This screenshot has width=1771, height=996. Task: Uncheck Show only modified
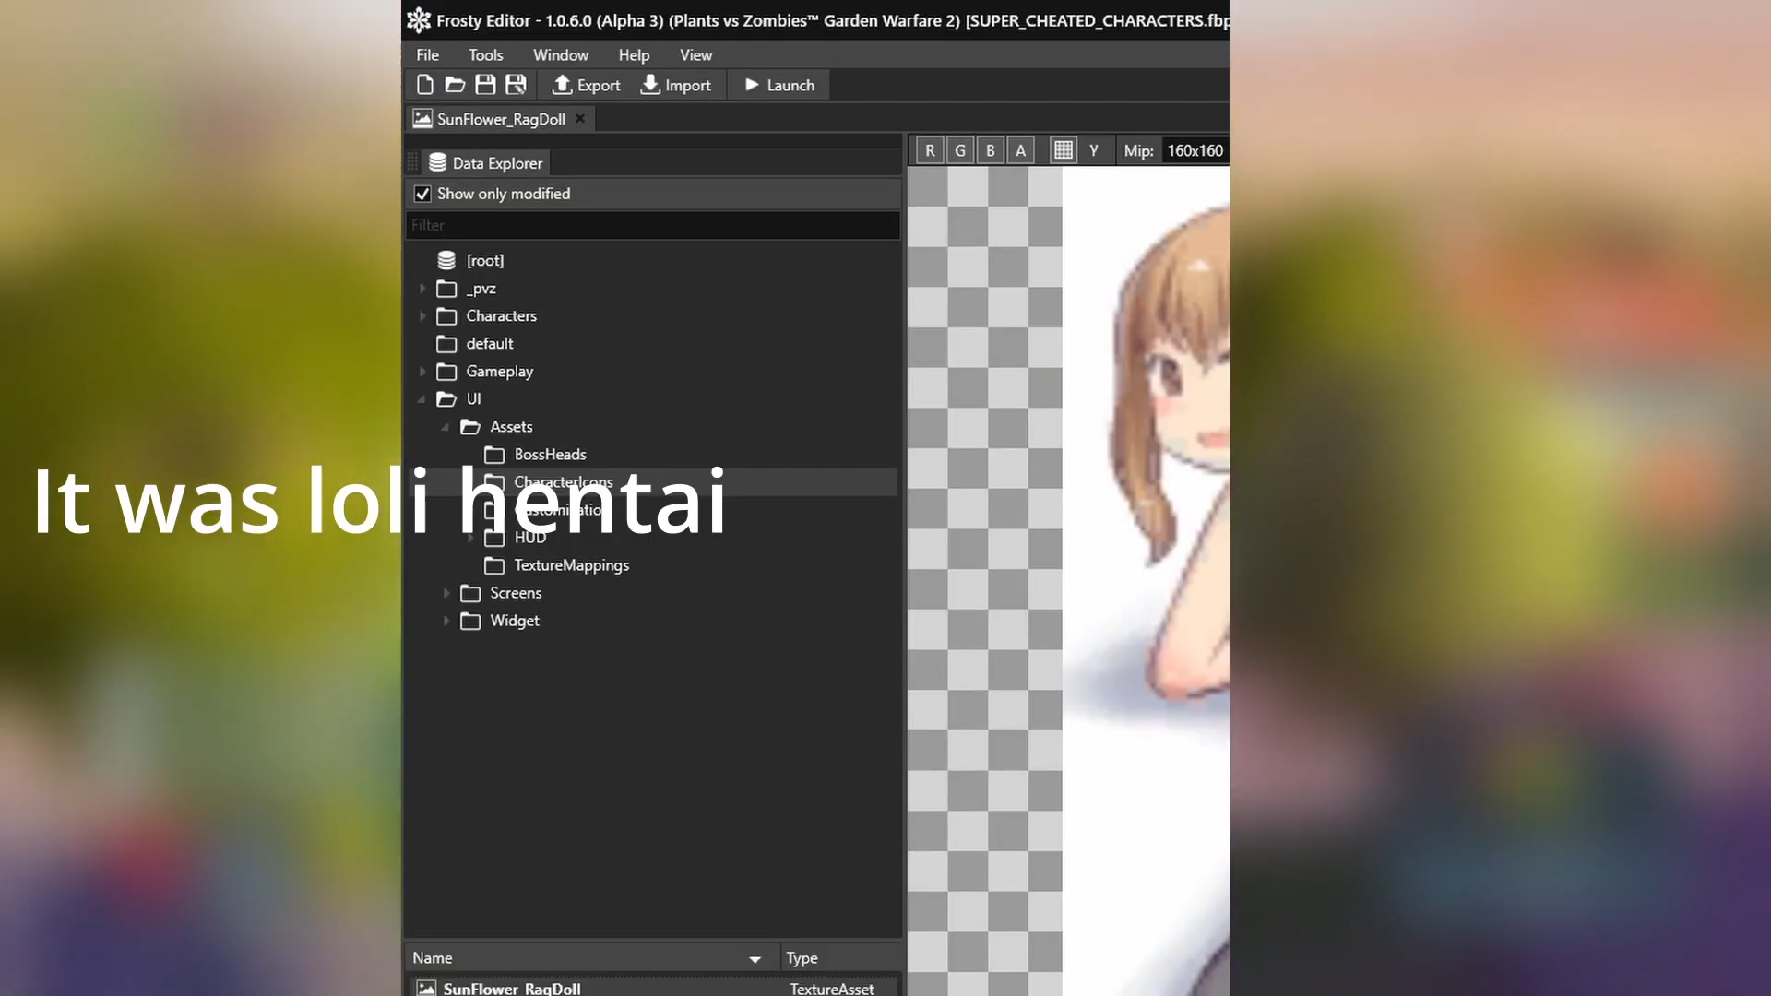pos(422,194)
